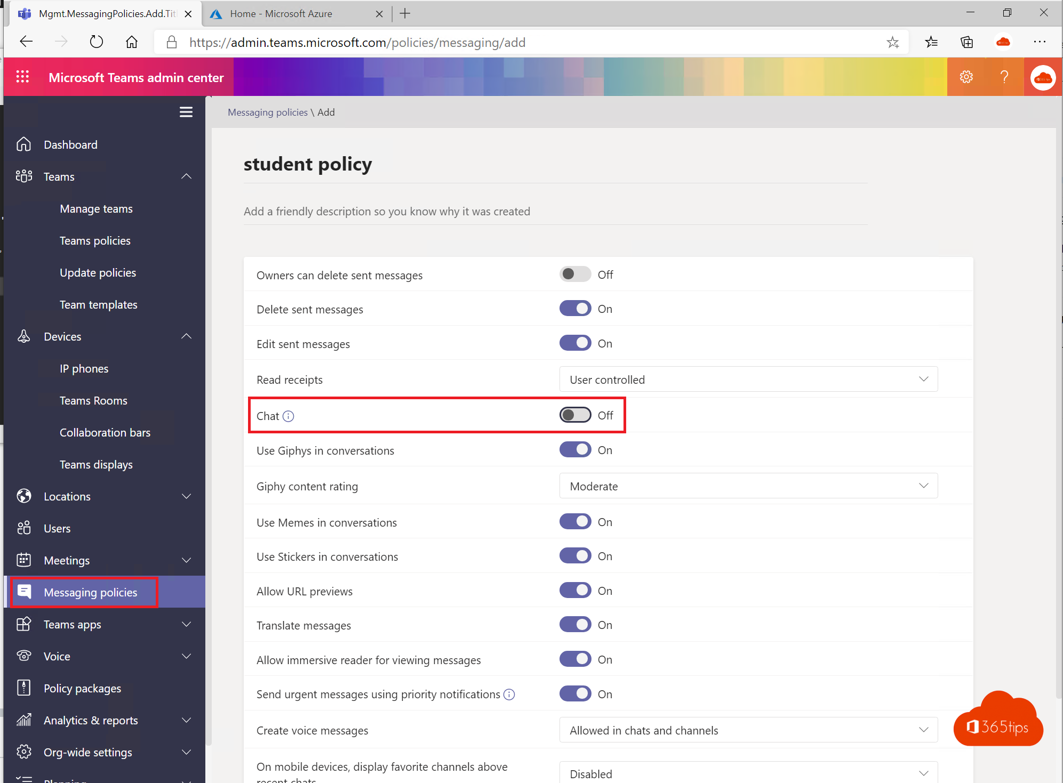The image size is (1063, 783).
Task: Change the Giphy content rating dropdown
Action: pos(748,486)
